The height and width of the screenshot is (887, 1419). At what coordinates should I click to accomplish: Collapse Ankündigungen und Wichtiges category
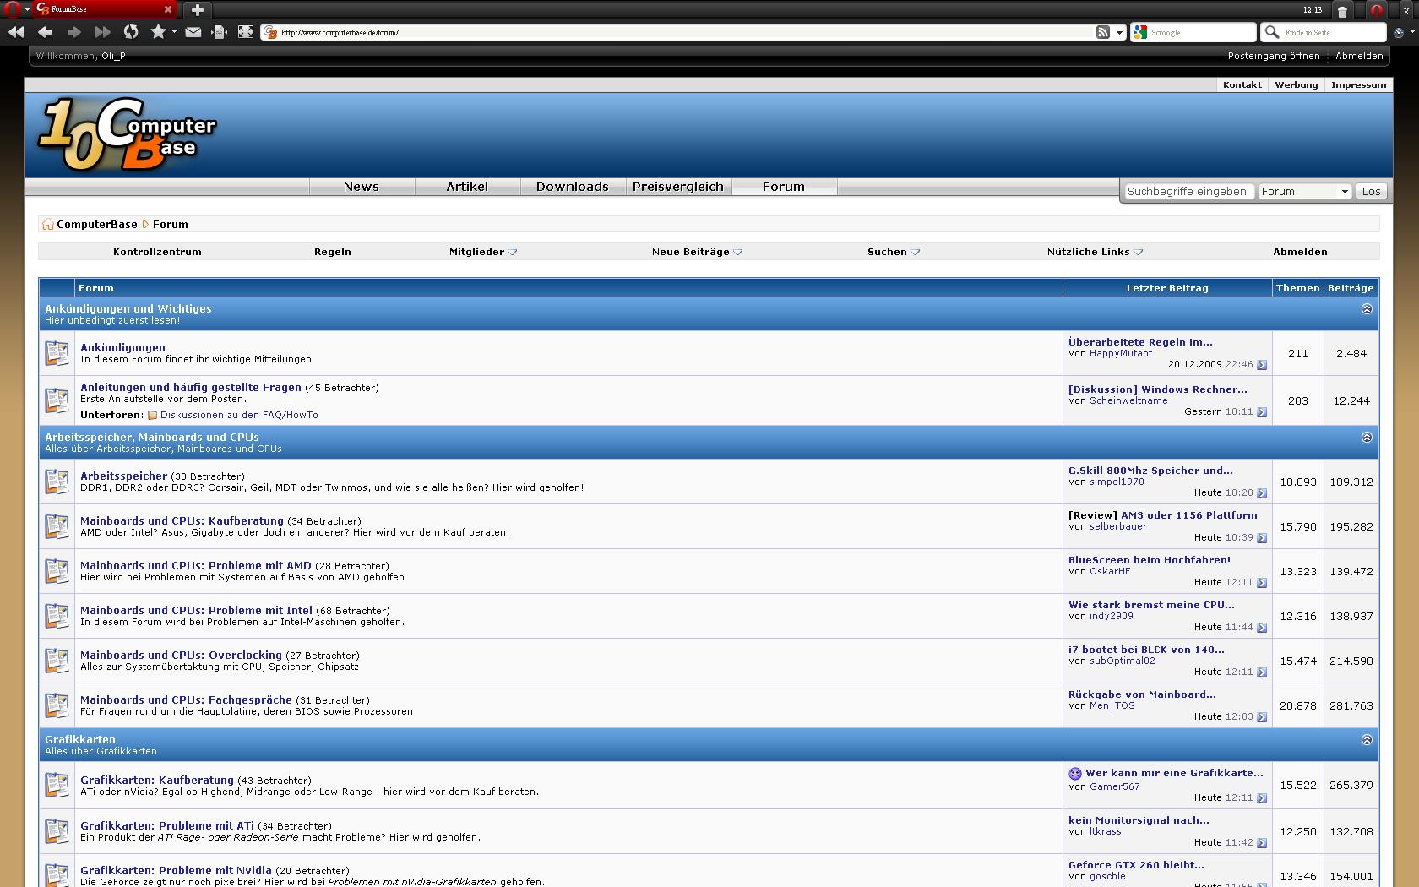1367,309
